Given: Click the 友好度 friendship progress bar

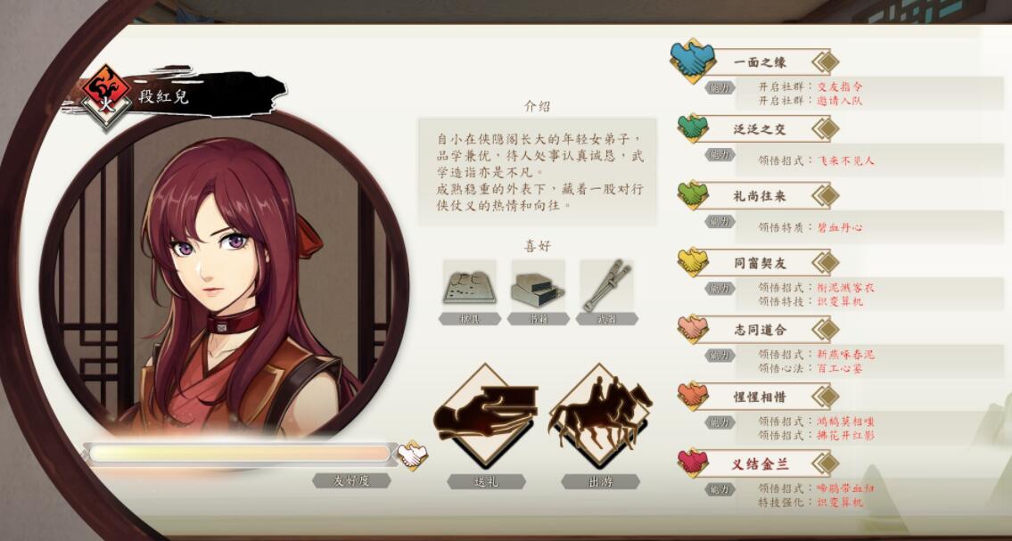Looking at the screenshot, I should click(240, 454).
